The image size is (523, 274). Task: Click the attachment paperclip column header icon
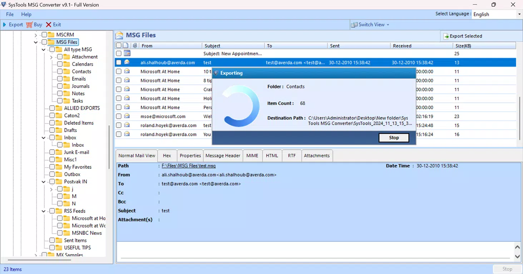(135, 46)
